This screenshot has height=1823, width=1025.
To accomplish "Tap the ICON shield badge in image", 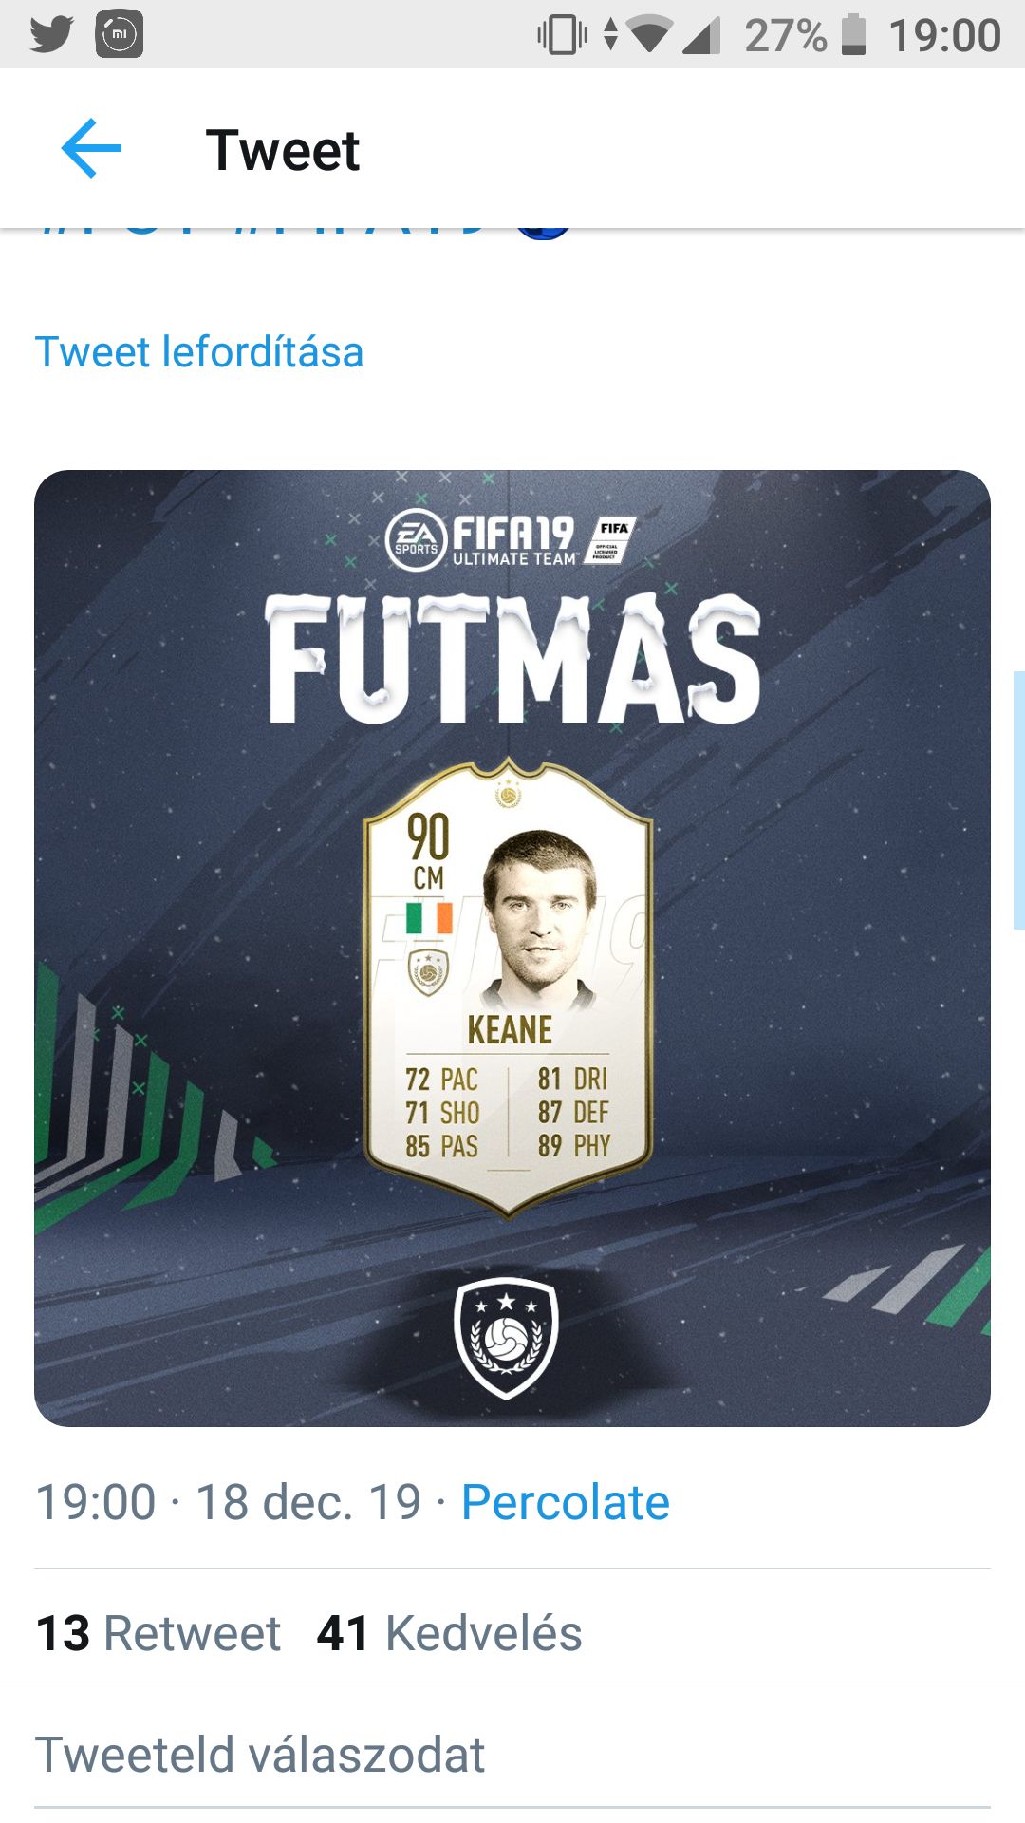I will [506, 1338].
